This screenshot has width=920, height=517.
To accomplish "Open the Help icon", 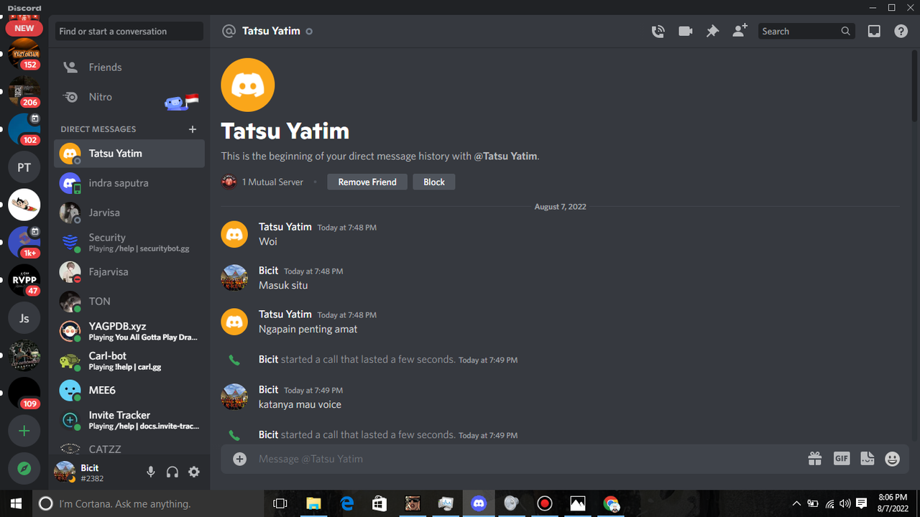I will (x=901, y=31).
